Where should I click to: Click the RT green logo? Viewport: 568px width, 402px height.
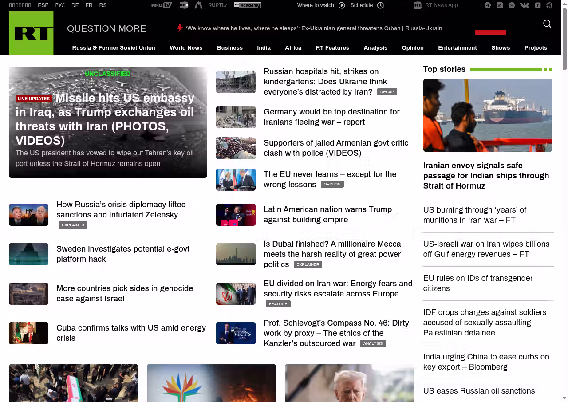(x=31, y=33)
